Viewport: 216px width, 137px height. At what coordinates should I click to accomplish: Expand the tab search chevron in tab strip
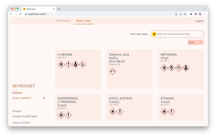click(x=205, y=9)
